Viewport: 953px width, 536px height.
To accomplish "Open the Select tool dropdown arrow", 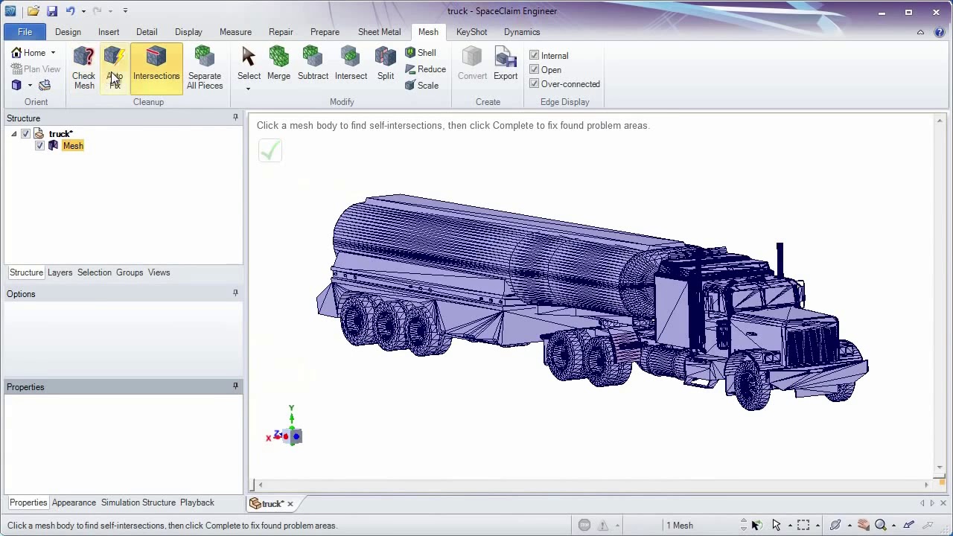I will [249, 89].
